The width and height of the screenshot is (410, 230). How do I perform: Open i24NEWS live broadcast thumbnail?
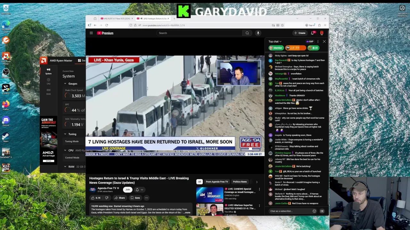tap(210, 195)
